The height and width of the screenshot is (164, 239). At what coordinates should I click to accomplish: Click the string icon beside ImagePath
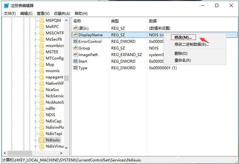pyautogui.click(x=75, y=55)
